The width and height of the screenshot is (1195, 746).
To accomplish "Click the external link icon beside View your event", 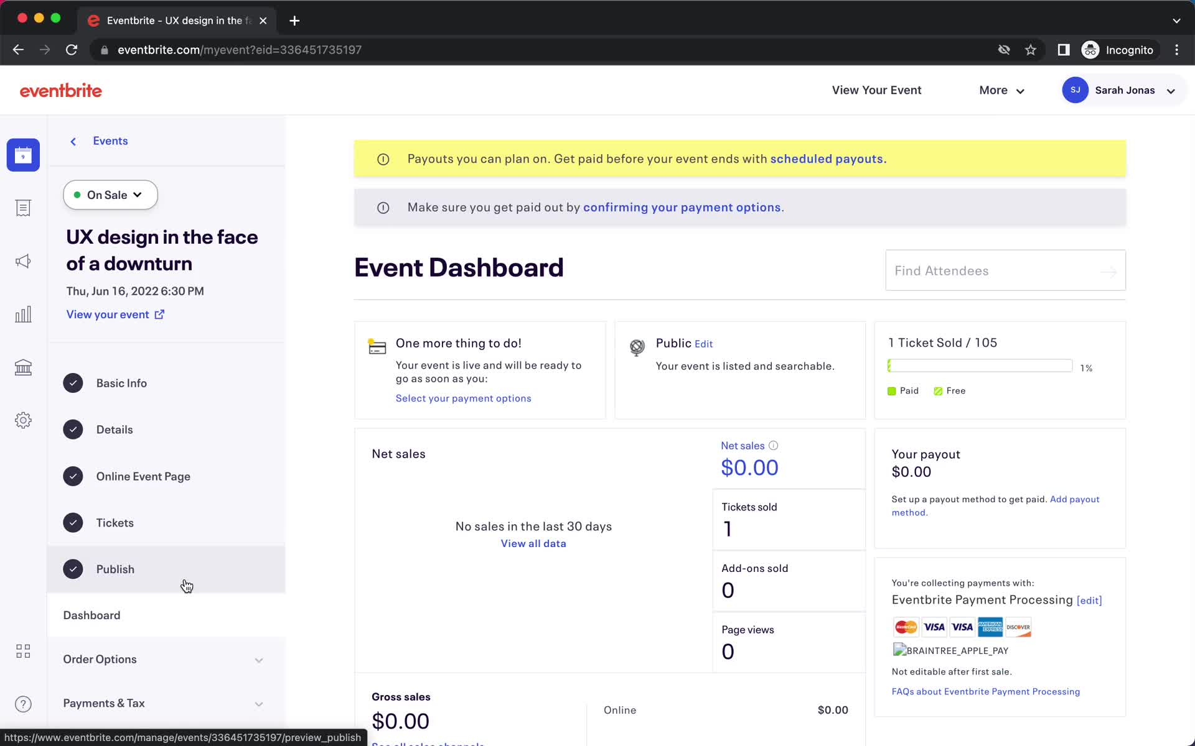I will (159, 315).
